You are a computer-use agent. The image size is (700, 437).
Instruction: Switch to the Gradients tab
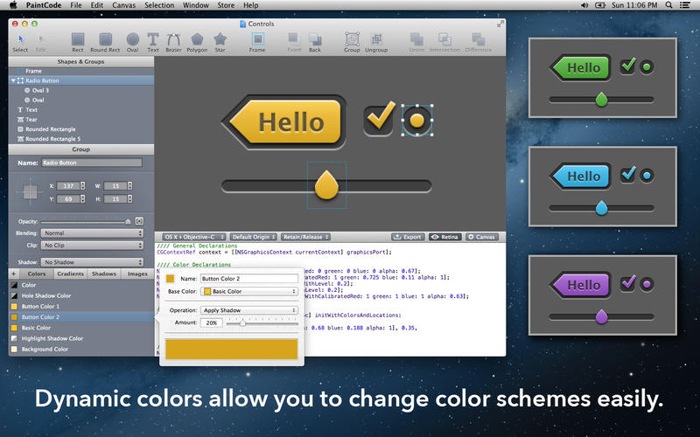pyautogui.click(x=70, y=274)
